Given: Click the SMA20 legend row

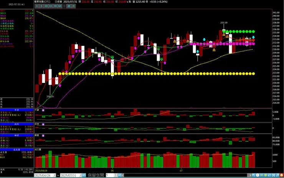Looking at the screenshot, I should [x=17, y=16].
